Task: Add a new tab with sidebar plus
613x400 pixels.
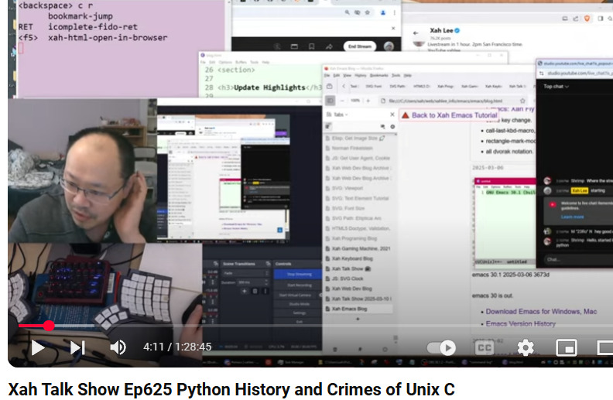Action: 358,319
